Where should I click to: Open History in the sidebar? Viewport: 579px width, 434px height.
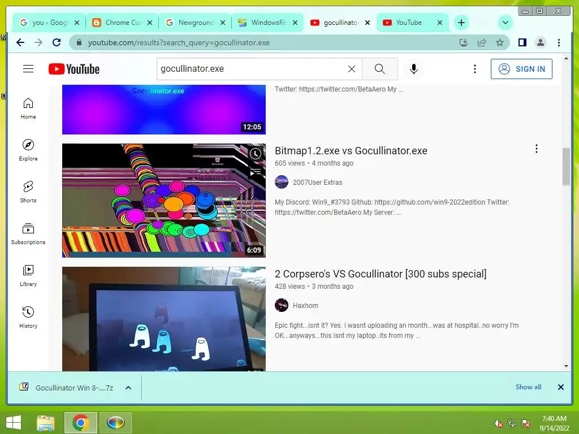tap(28, 318)
